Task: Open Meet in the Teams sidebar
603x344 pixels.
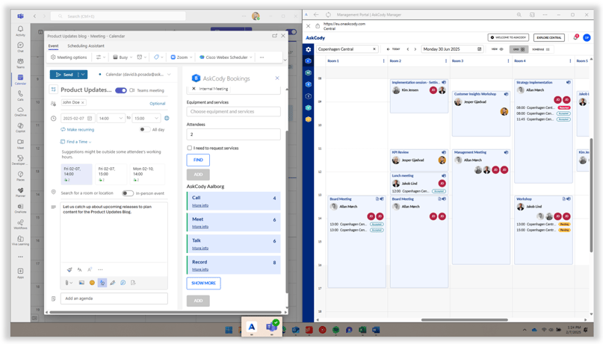Action: pyautogui.click(x=20, y=144)
